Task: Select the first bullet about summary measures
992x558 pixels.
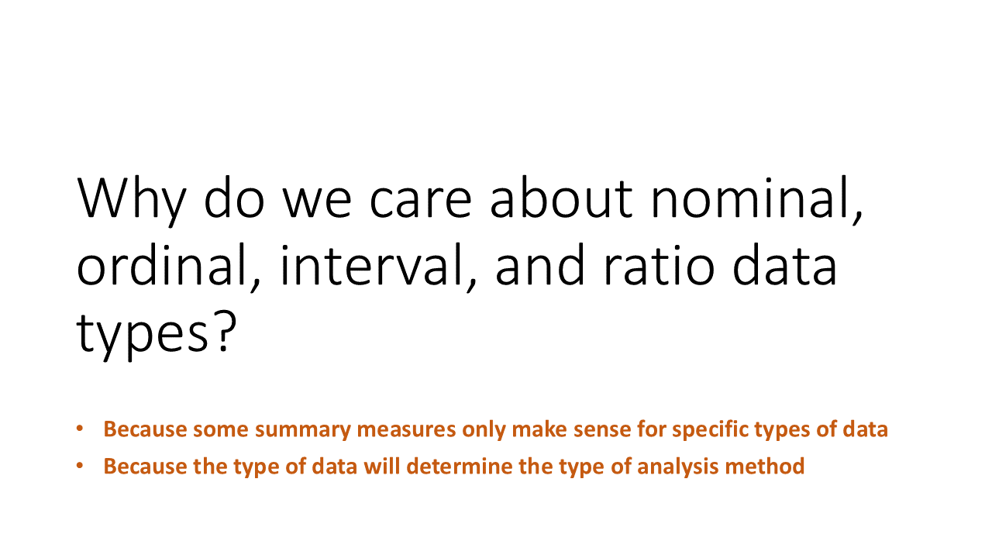Action: [496, 429]
